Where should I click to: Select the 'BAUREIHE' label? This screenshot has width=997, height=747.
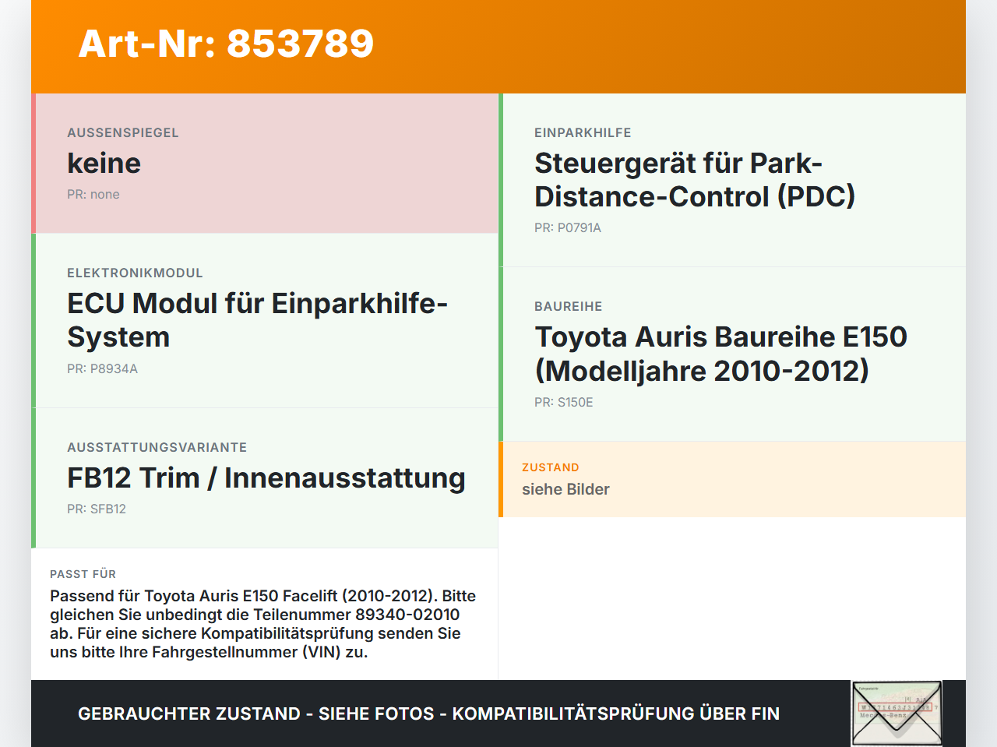coord(569,307)
